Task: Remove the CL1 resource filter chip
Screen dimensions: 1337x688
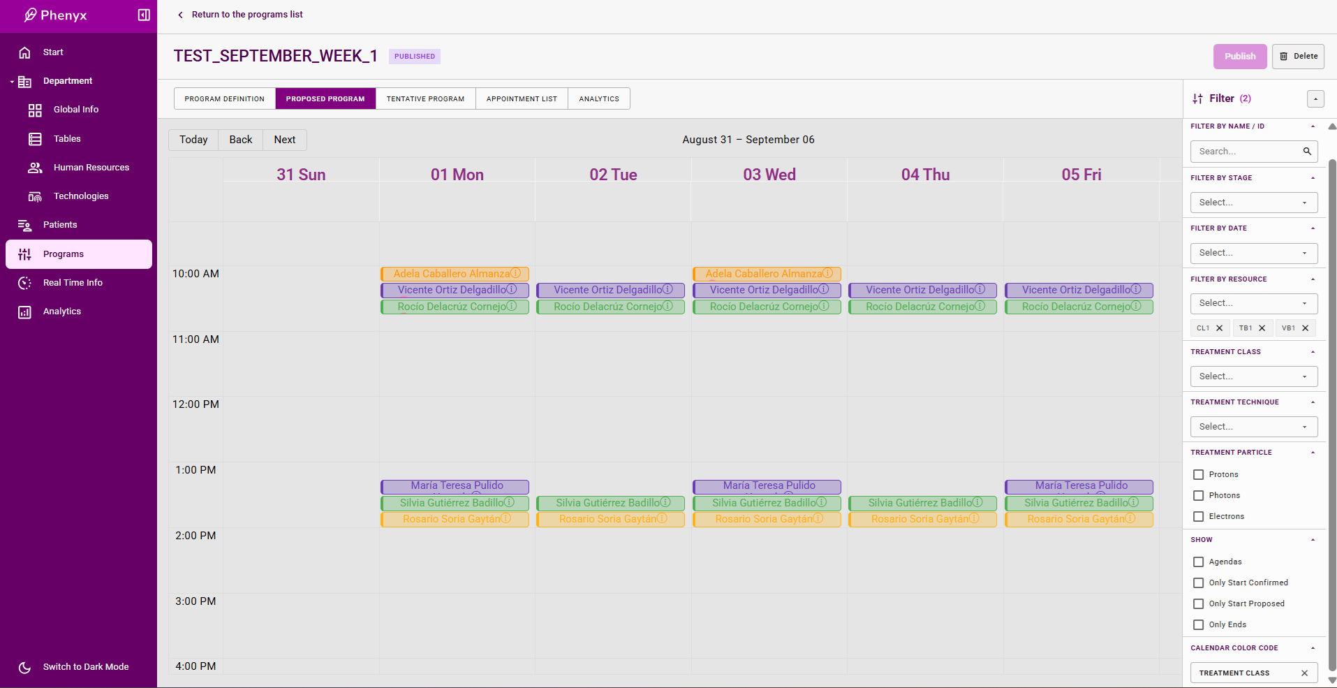Action: coord(1220,328)
